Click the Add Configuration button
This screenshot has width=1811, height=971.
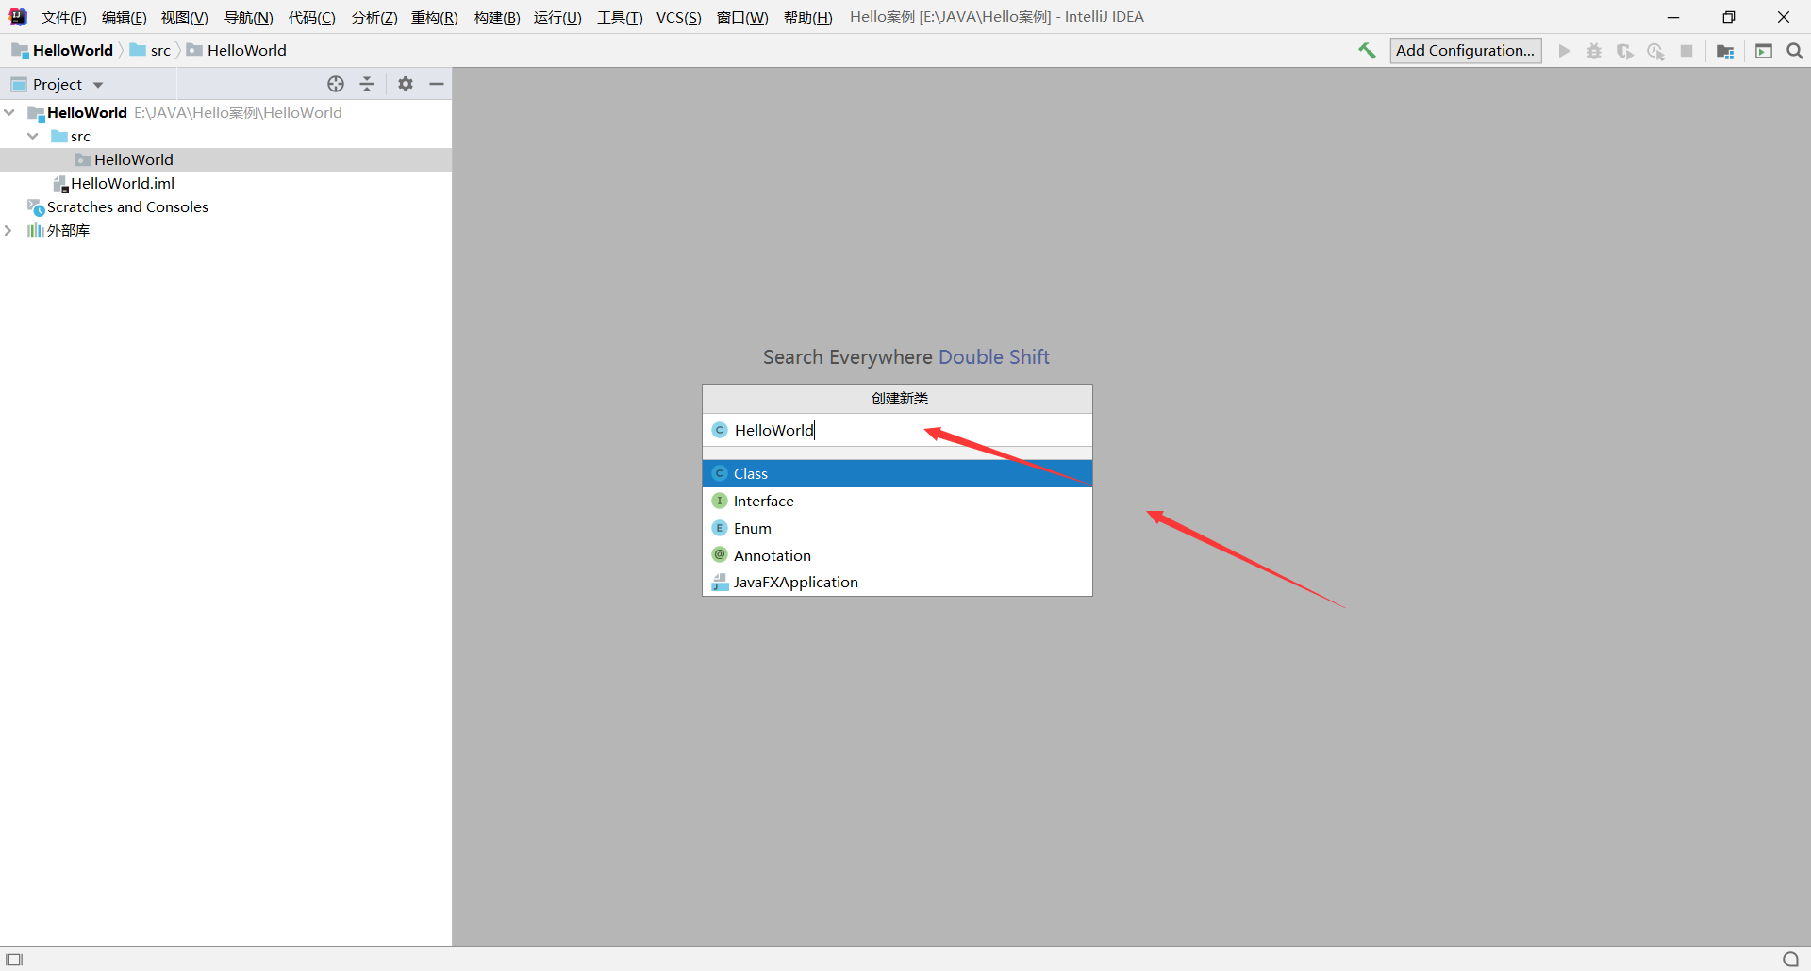tap(1466, 51)
